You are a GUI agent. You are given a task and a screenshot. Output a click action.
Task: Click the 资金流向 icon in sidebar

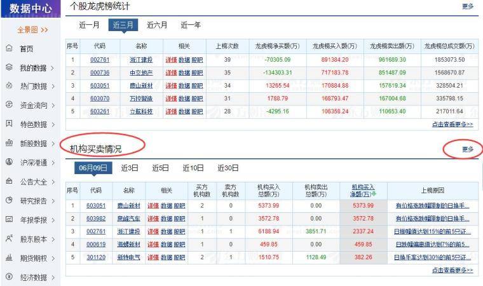(x=10, y=104)
